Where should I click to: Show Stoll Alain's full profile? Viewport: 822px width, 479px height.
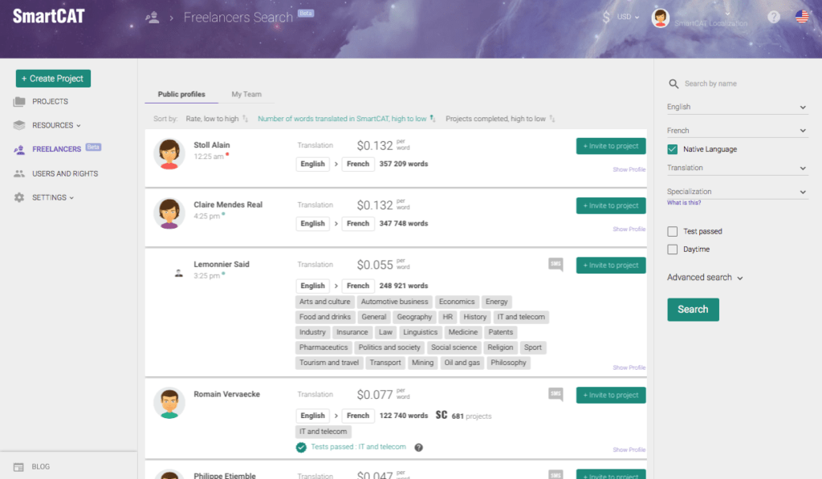(x=629, y=169)
